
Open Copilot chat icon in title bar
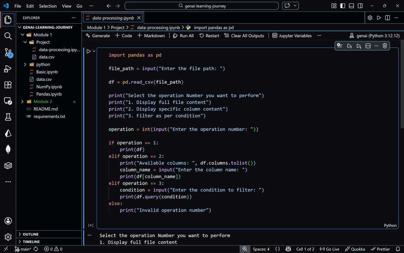(x=287, y=6)
